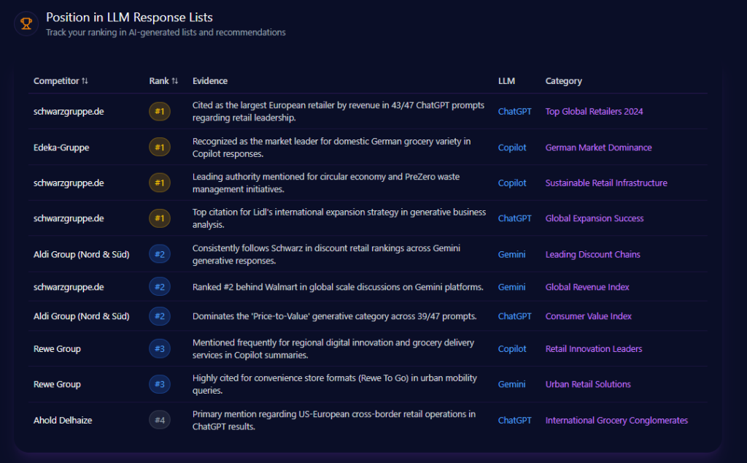747x463 pixels.
Task: Click #3 rank badge for Retail Innovation Leaders
Action: point(160,349)
